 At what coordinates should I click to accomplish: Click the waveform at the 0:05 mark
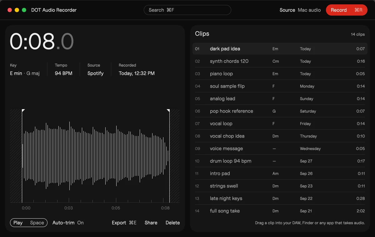click(116, 156)
